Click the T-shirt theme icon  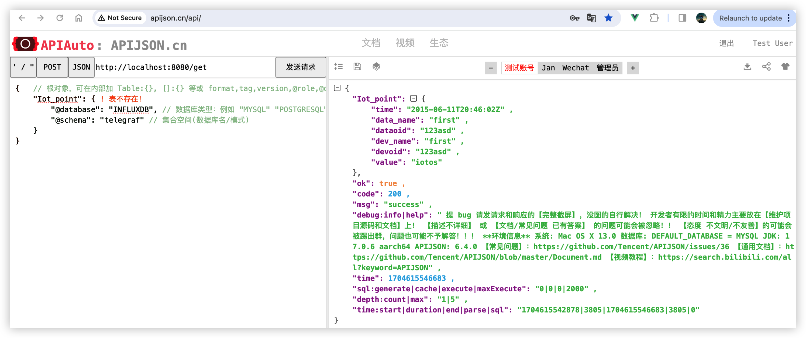(x=785, y=67)
